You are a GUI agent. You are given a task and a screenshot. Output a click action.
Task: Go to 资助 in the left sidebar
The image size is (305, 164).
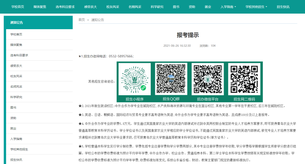(13, 118)
